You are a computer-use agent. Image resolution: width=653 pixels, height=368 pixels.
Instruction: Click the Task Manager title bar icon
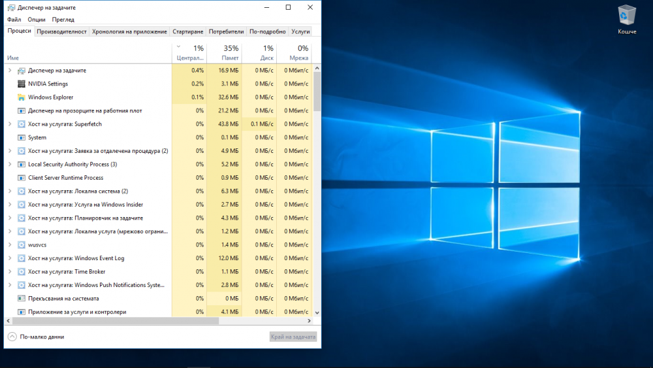coord(11,7)
